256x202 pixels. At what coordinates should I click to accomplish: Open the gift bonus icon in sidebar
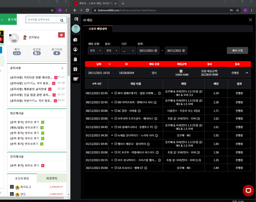coord(75,69)
